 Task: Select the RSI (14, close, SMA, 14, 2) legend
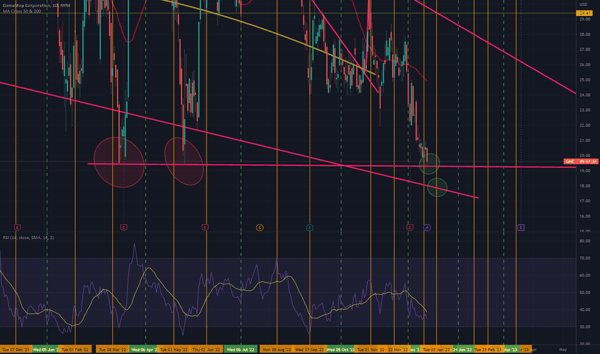pyautogui.click(x=28, y=238)
